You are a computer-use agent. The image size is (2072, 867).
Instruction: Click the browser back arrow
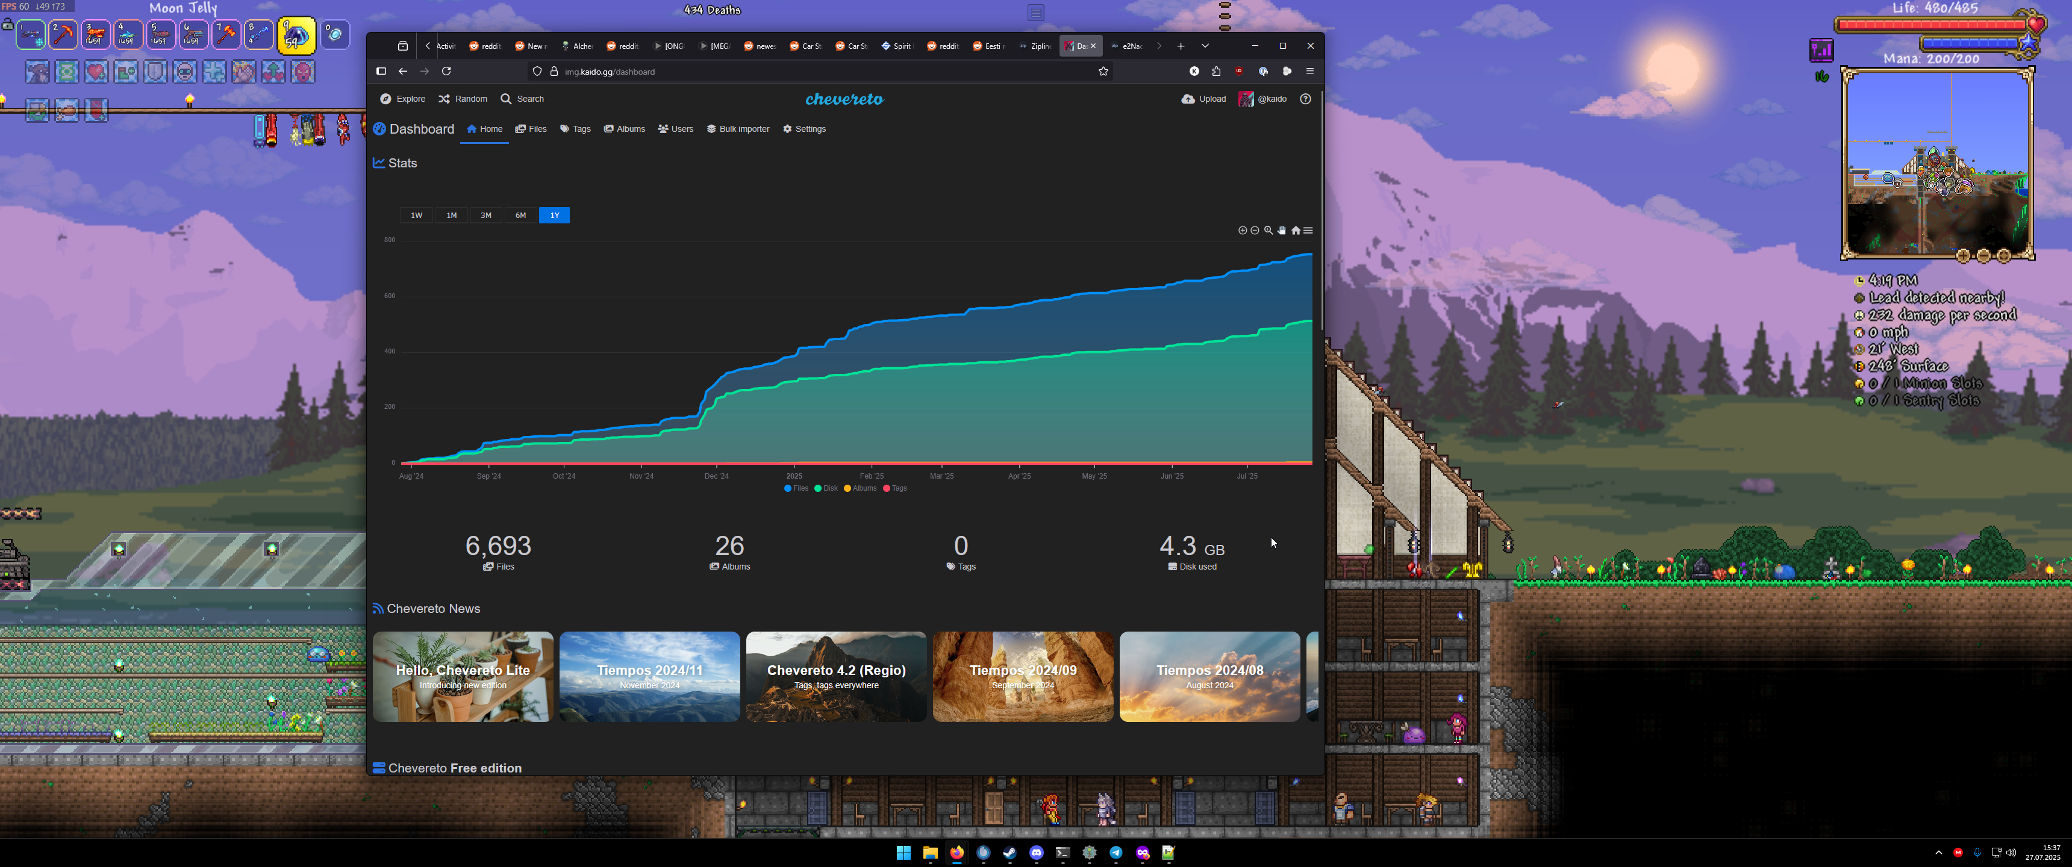click(x=403, y=72)
